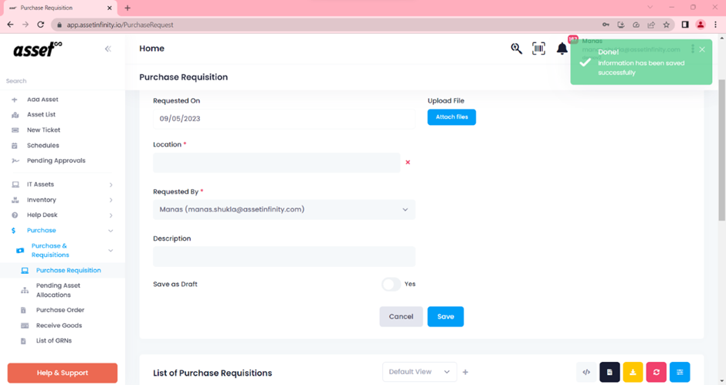726x385 pixels.
Task: Click the barcode scanner icon
Action: coord(538,49)
